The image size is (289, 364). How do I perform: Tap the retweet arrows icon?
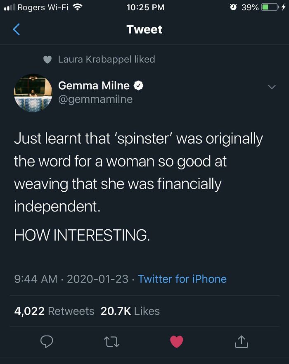point(112,341)
